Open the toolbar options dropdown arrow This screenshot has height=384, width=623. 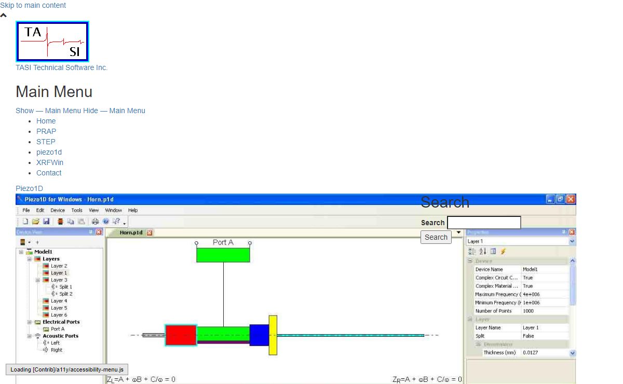[x=125, y=224]
